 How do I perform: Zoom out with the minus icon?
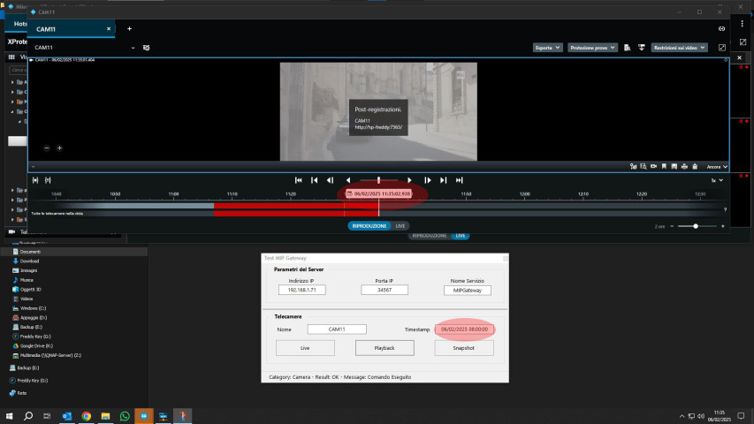pos(47,148)
